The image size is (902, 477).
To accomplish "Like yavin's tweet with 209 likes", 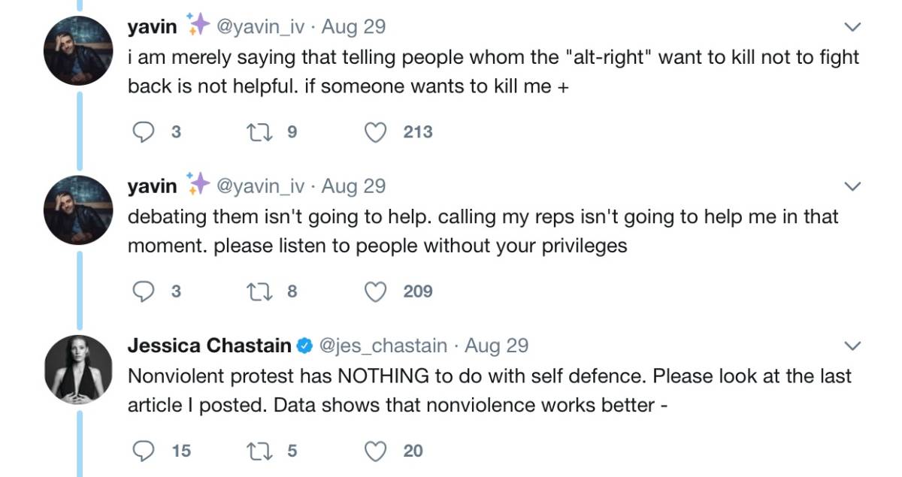I will tap(374, 291).
